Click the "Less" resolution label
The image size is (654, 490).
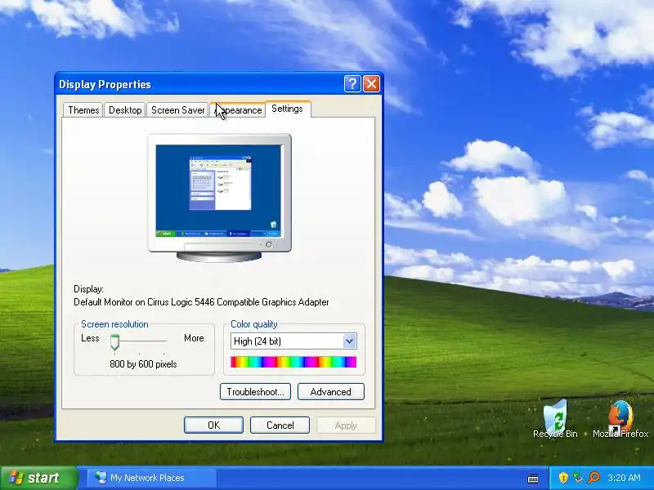coord(90,338)
